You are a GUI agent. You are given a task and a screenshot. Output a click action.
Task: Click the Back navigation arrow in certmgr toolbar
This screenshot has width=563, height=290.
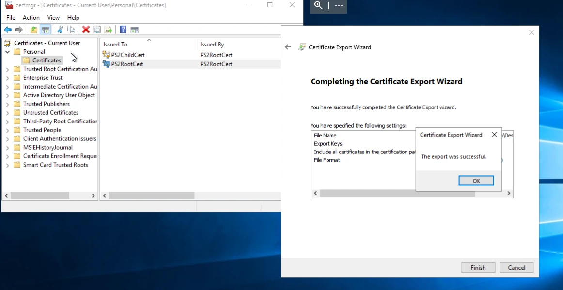click(7, 30)
